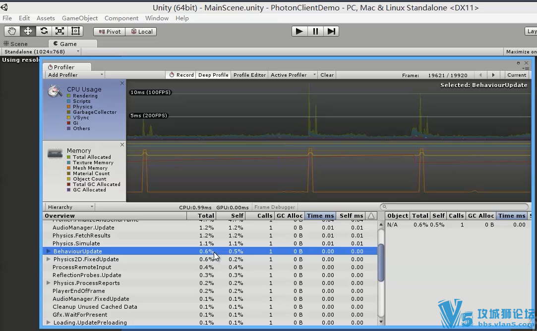Screen dimensions: 537x331
Task: Close the CPU Usage profiler module
Action: click(122, 83)
